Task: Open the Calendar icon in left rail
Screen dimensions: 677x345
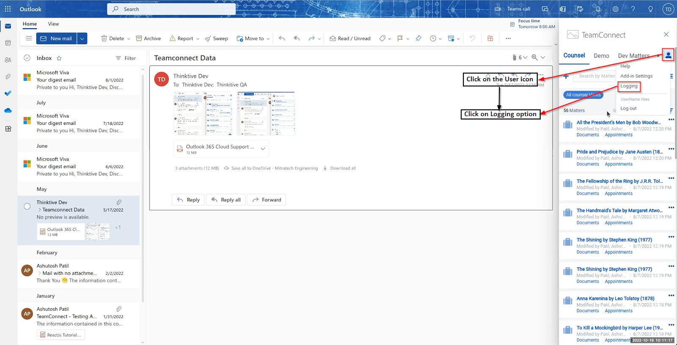Action: (8, 43)
